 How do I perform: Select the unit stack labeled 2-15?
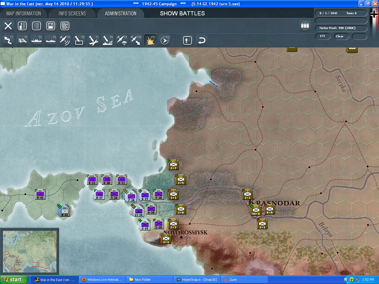tap(145, 225)
